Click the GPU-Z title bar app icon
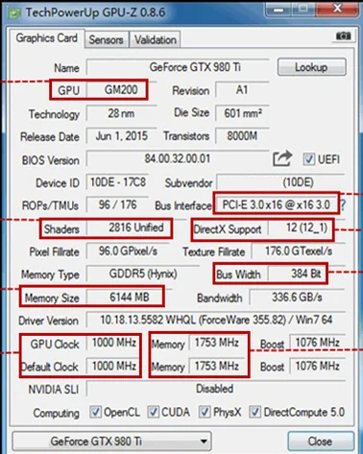Screen dimensions: 363x454 tap(14, 12)
